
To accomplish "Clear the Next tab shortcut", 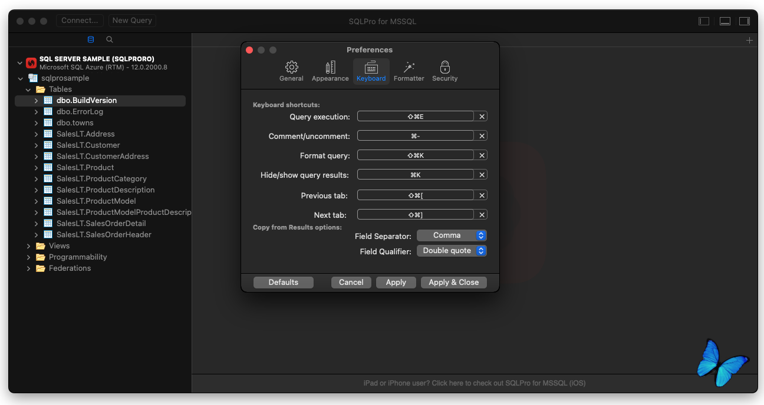I will (482, 215).
